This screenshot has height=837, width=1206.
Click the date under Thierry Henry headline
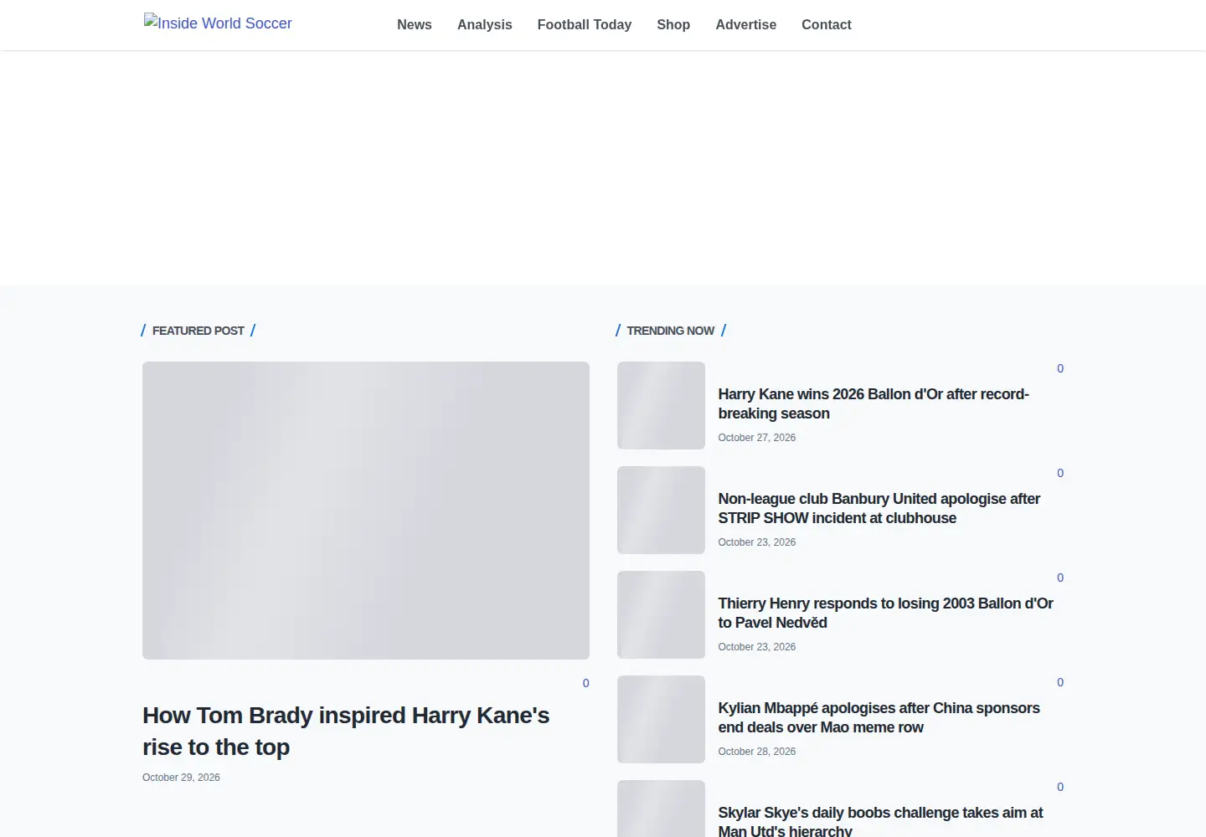(x=757, y=647)
